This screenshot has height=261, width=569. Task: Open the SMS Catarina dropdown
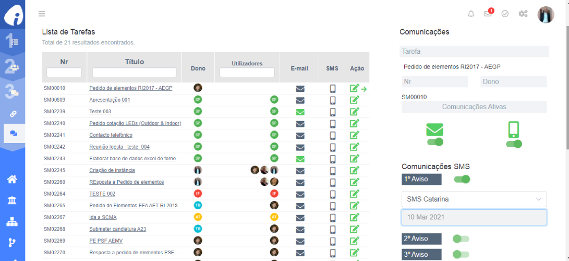pyautogui.click(x=474, y=199)
